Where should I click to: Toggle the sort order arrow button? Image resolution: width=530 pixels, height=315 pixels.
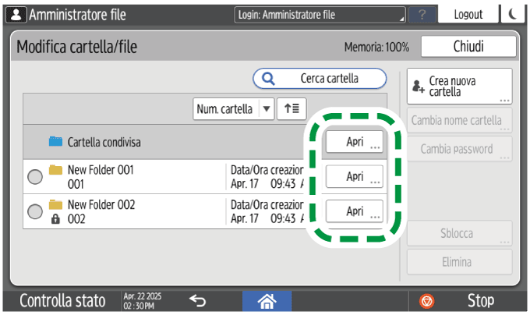click(x=291, y=109)
